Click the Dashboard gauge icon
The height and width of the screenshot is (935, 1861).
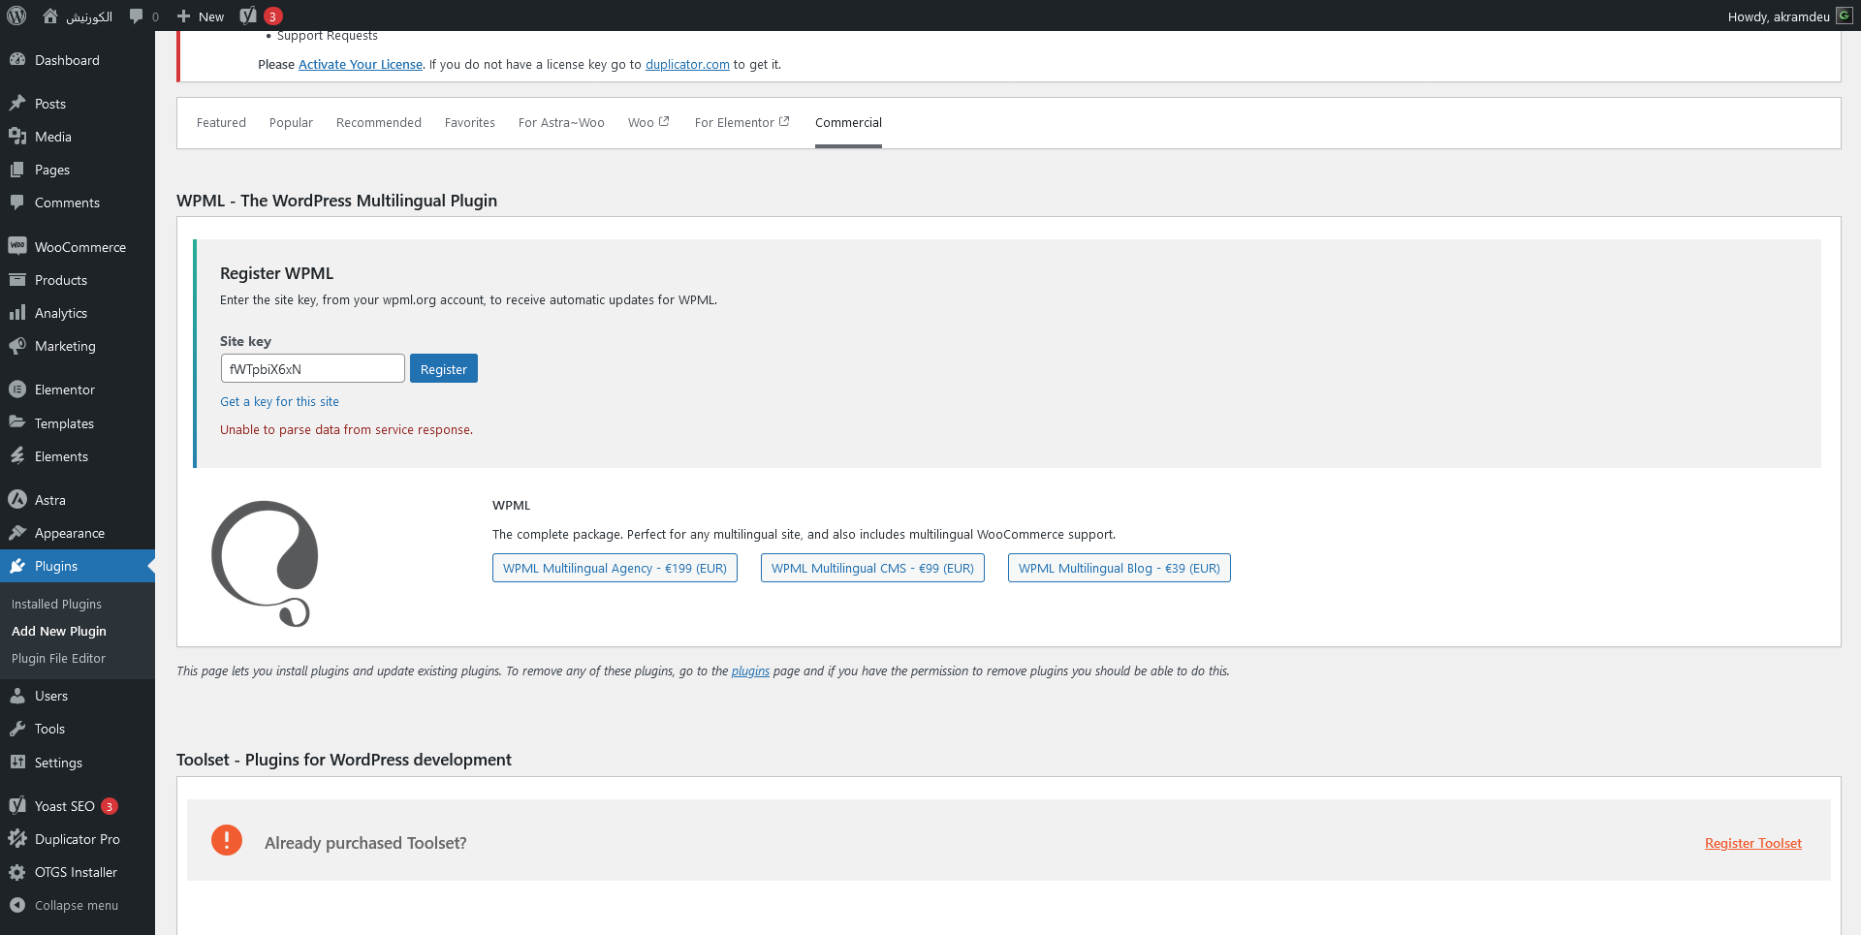pos(17,59)
